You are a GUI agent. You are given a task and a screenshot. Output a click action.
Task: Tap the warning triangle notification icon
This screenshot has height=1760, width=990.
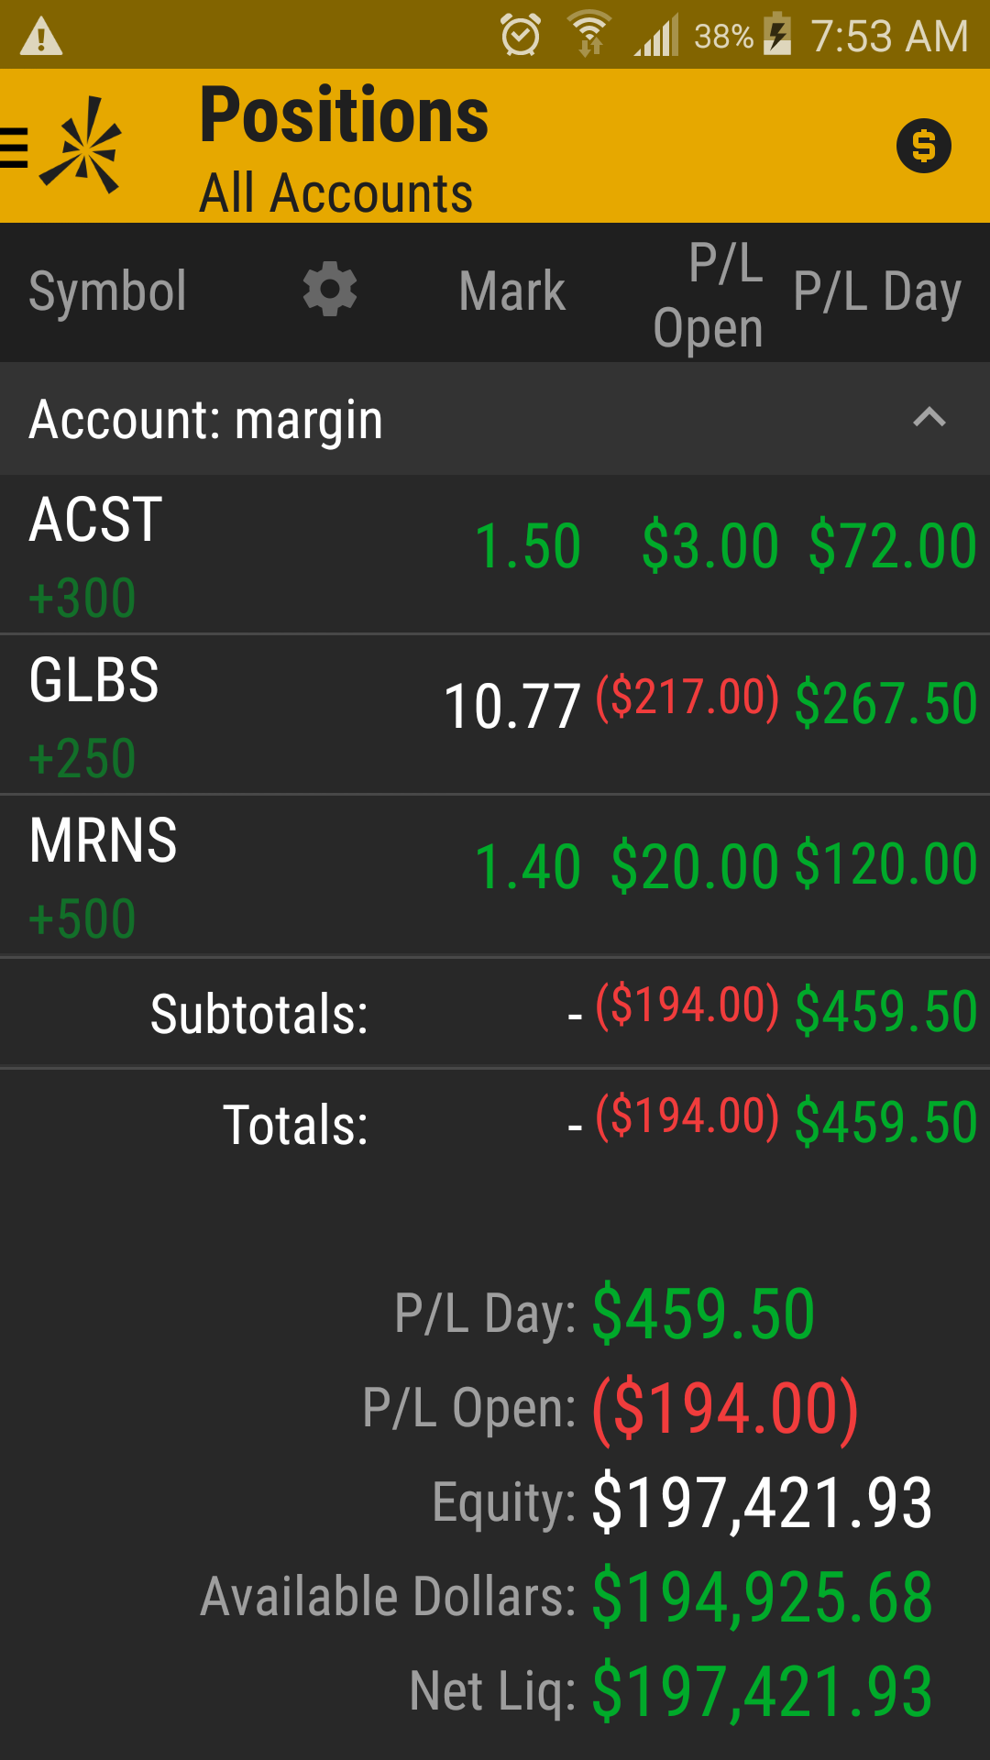pos(41,37)
